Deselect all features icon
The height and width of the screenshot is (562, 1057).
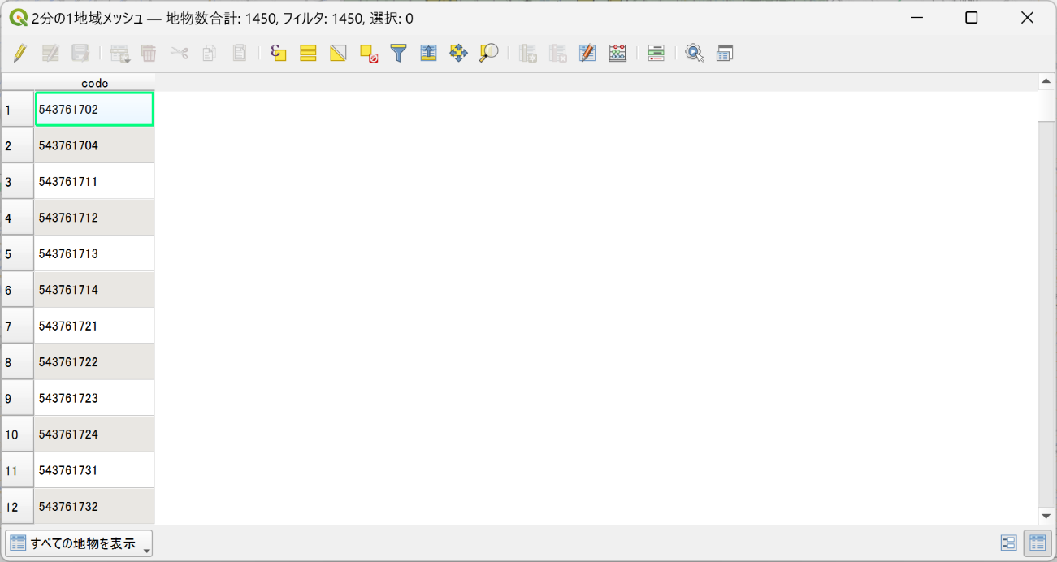pos(369,54)
